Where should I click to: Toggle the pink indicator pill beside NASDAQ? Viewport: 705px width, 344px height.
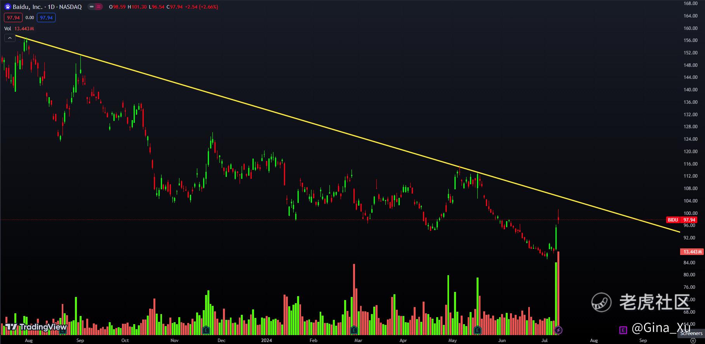click(95, 7)
